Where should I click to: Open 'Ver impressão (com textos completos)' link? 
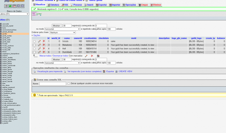(x=84, y=71)
